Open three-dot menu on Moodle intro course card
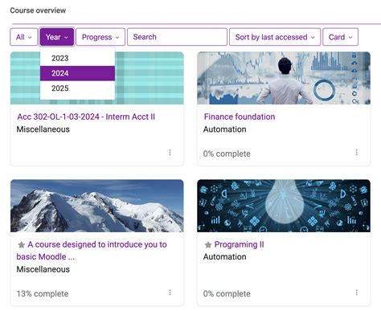381x311 pixels. click(x=170, y=293)
